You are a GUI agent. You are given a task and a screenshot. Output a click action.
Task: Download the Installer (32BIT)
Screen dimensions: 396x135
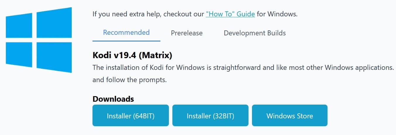click(210, 115)
